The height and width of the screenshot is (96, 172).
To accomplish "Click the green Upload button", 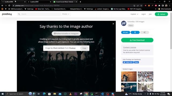I will pos(161,14).
